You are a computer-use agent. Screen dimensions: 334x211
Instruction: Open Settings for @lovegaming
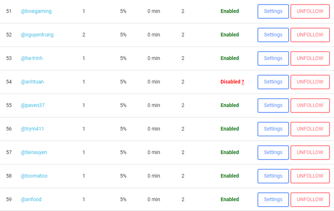[273, 11]
